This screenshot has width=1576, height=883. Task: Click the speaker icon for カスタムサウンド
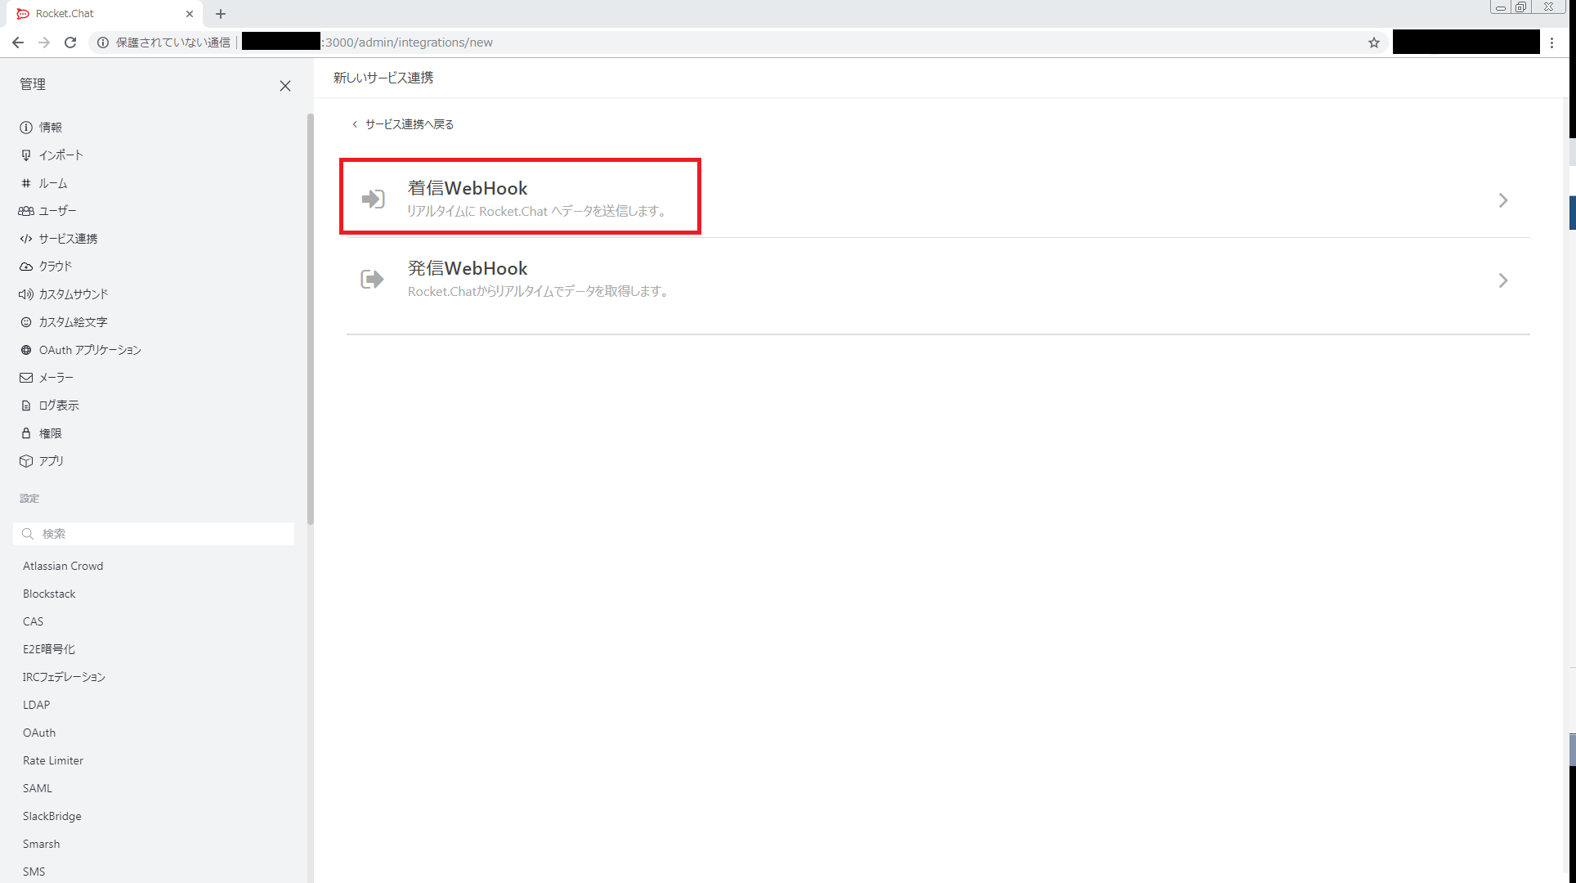(26, 294)
